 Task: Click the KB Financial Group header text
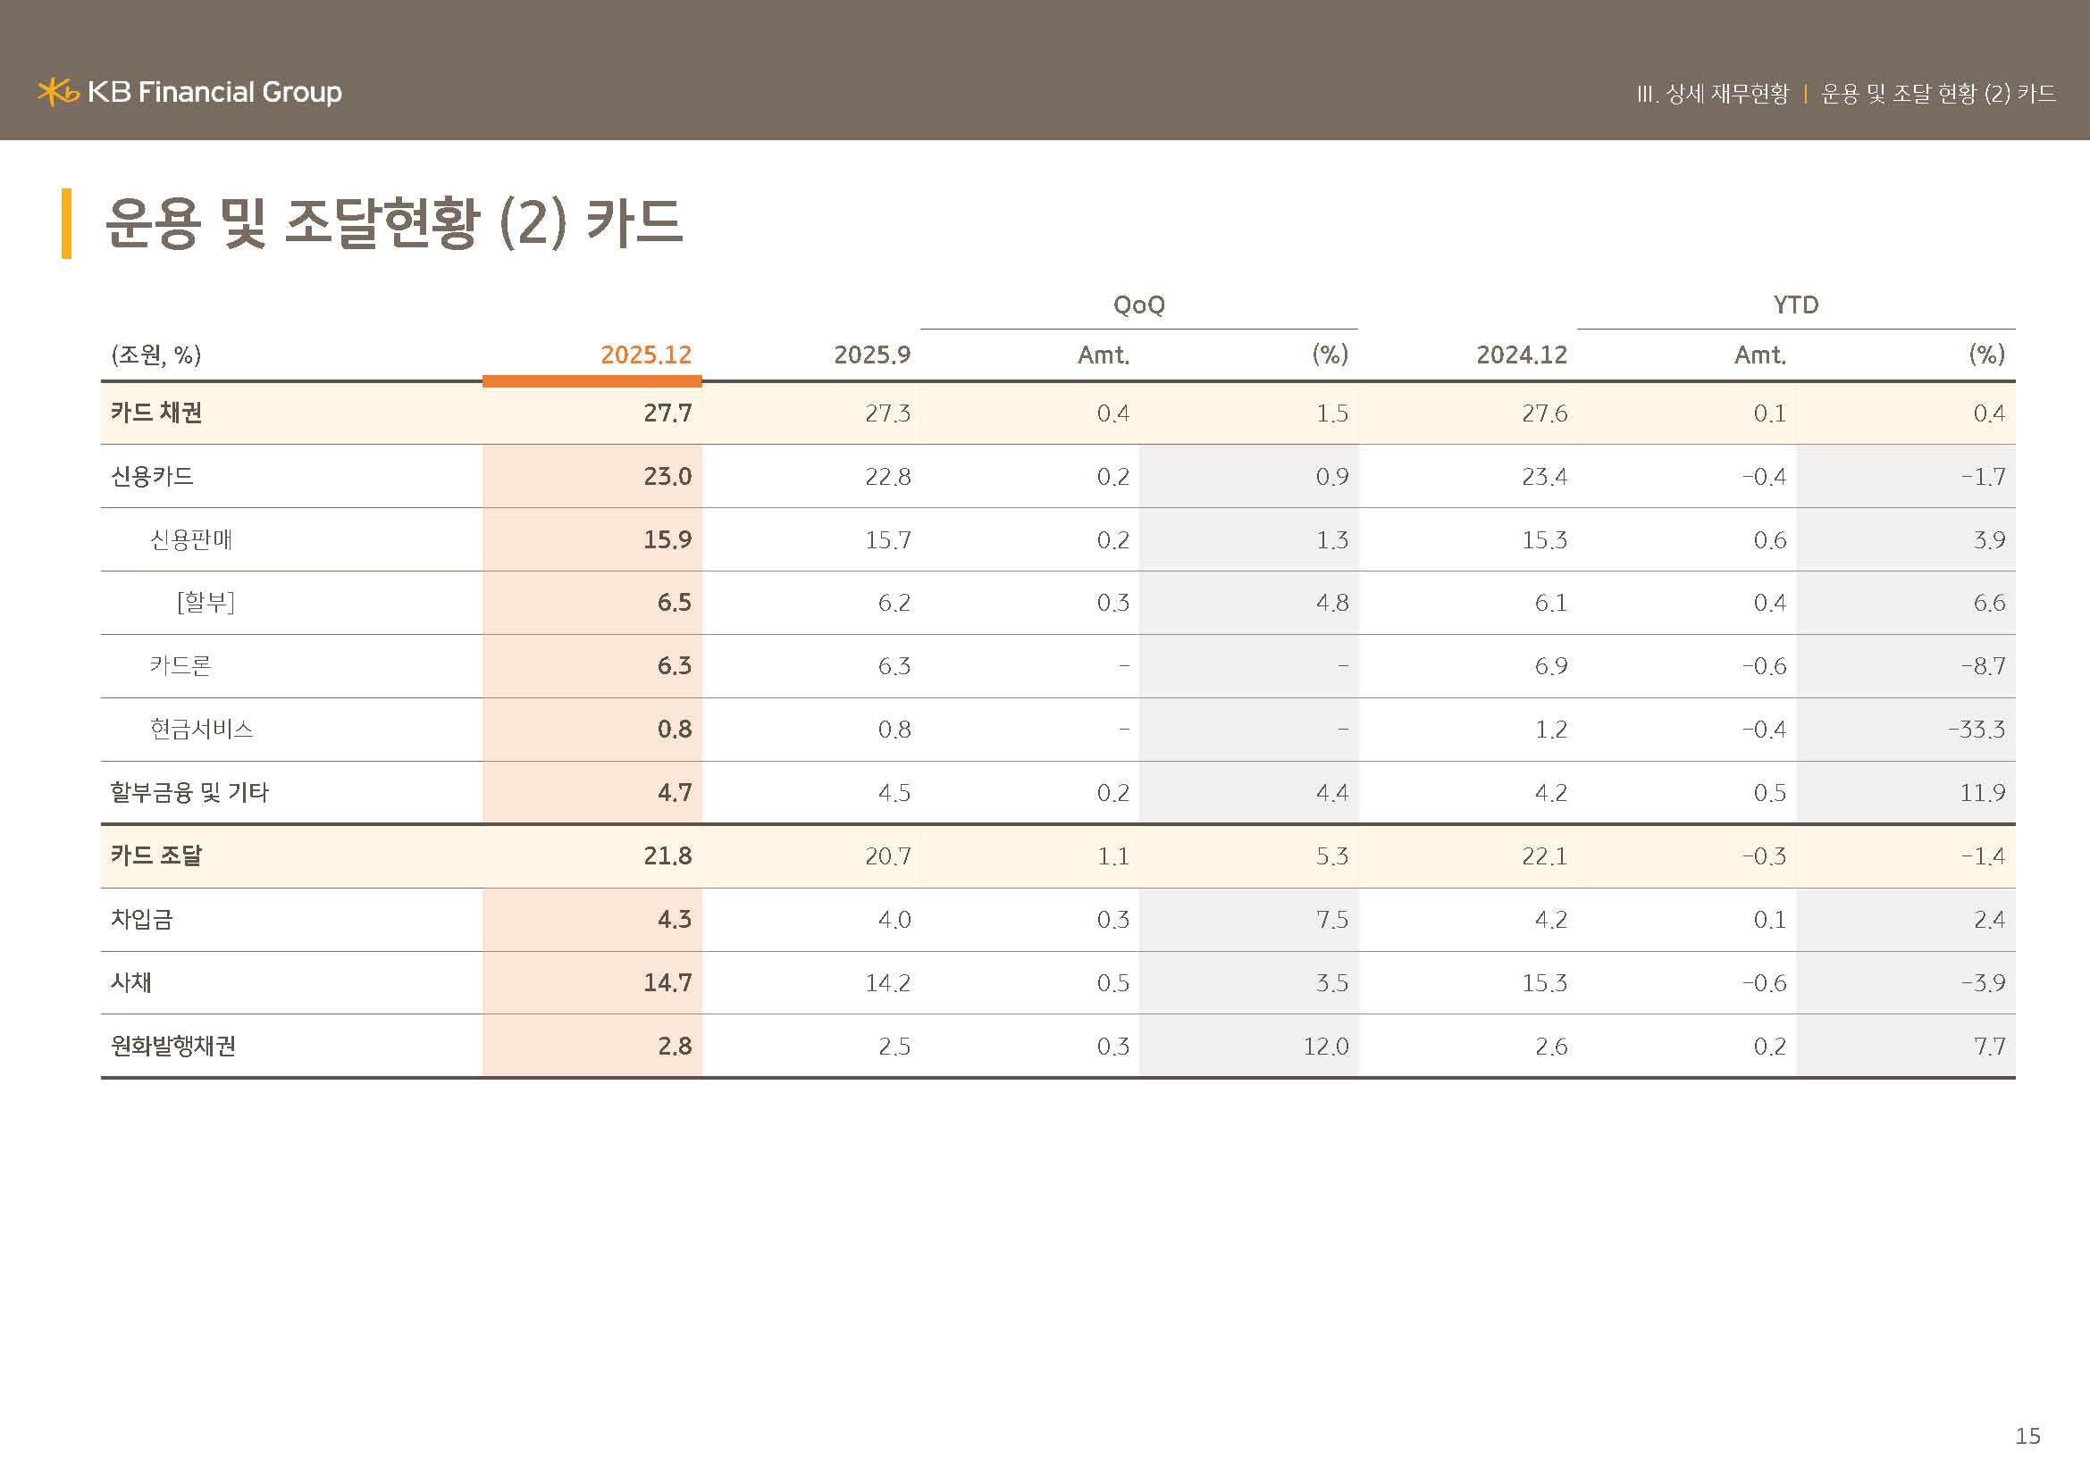[214, 92]
